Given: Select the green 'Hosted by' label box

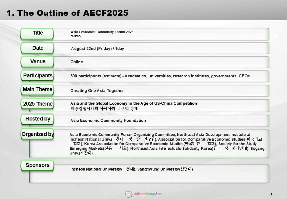Looking at the screenshot, I should tap(37, 119).
